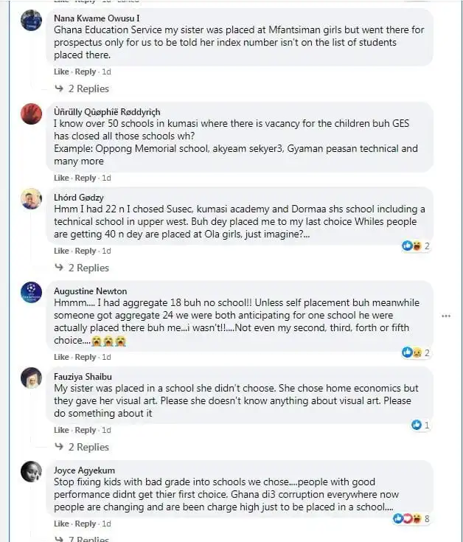The image size is (463, 542).
Task: Like Nana Kwame Owusu I's comment
Action: (x=61, y=72)
